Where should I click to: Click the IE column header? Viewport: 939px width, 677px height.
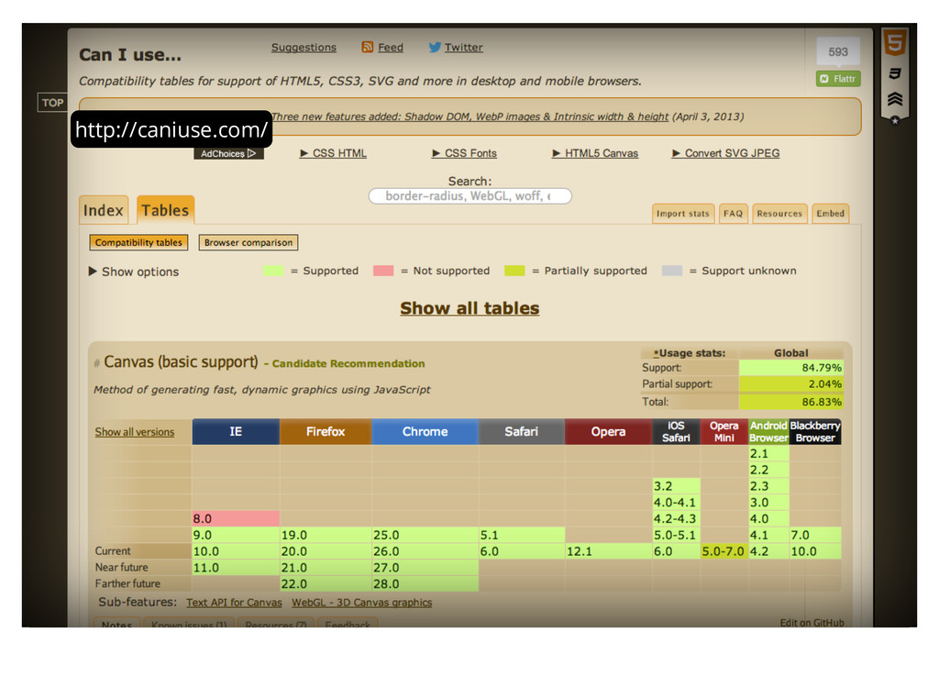[236, 432]
